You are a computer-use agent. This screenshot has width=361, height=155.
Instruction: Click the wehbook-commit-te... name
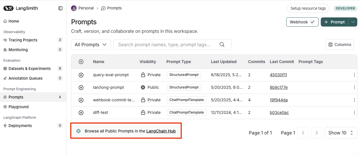(114, 100)
